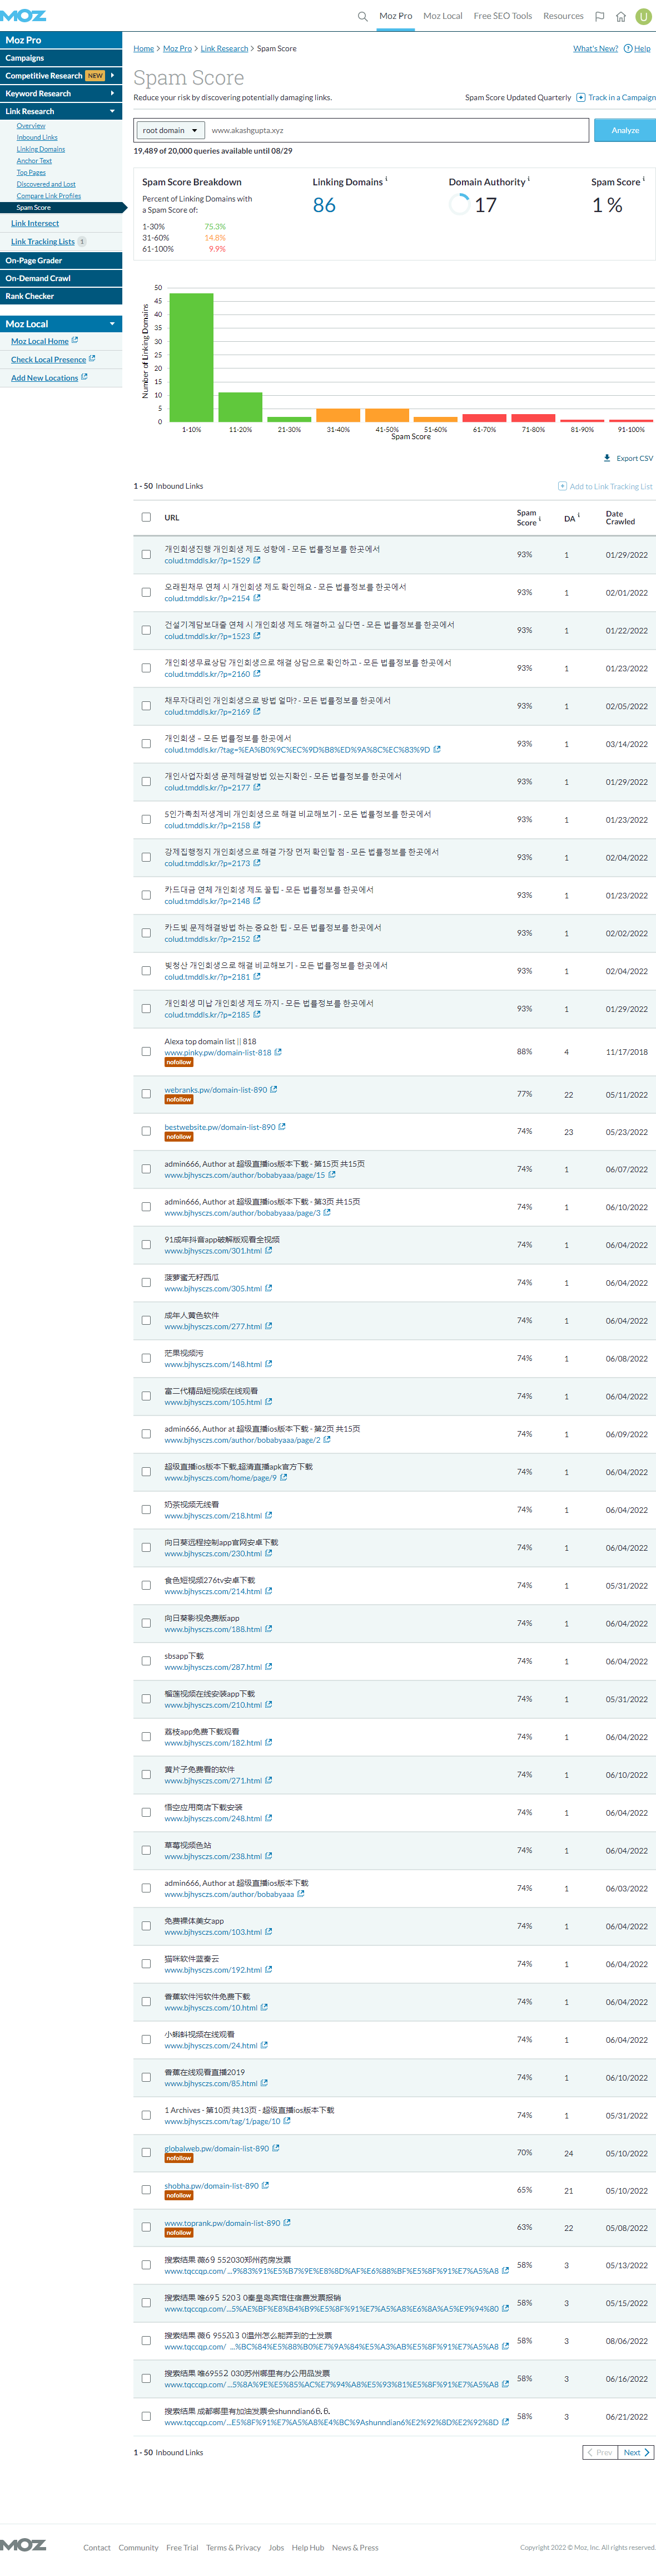Image resolution: width=656 pixels, height=2576 pixels.
Task: Click the Export CSV download icon
Action: click(x=607, y=458)
